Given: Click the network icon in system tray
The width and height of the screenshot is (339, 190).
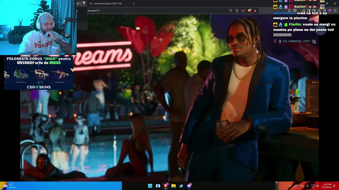Looking at the screenshot, I should 313,186.
